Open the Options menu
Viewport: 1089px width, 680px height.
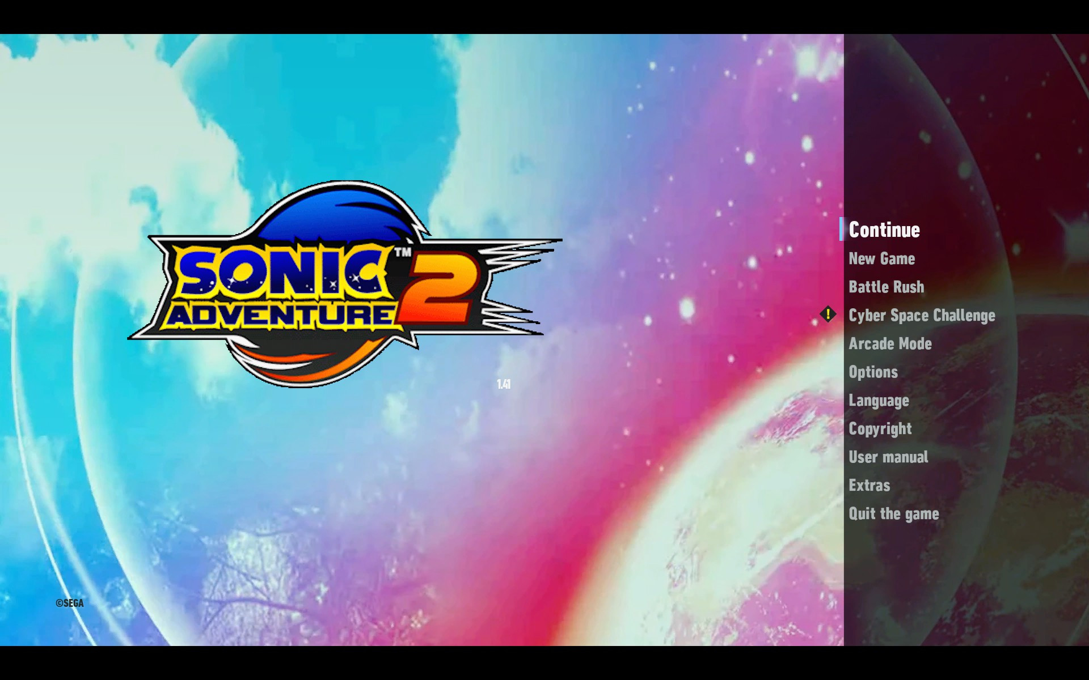[872, 372]
